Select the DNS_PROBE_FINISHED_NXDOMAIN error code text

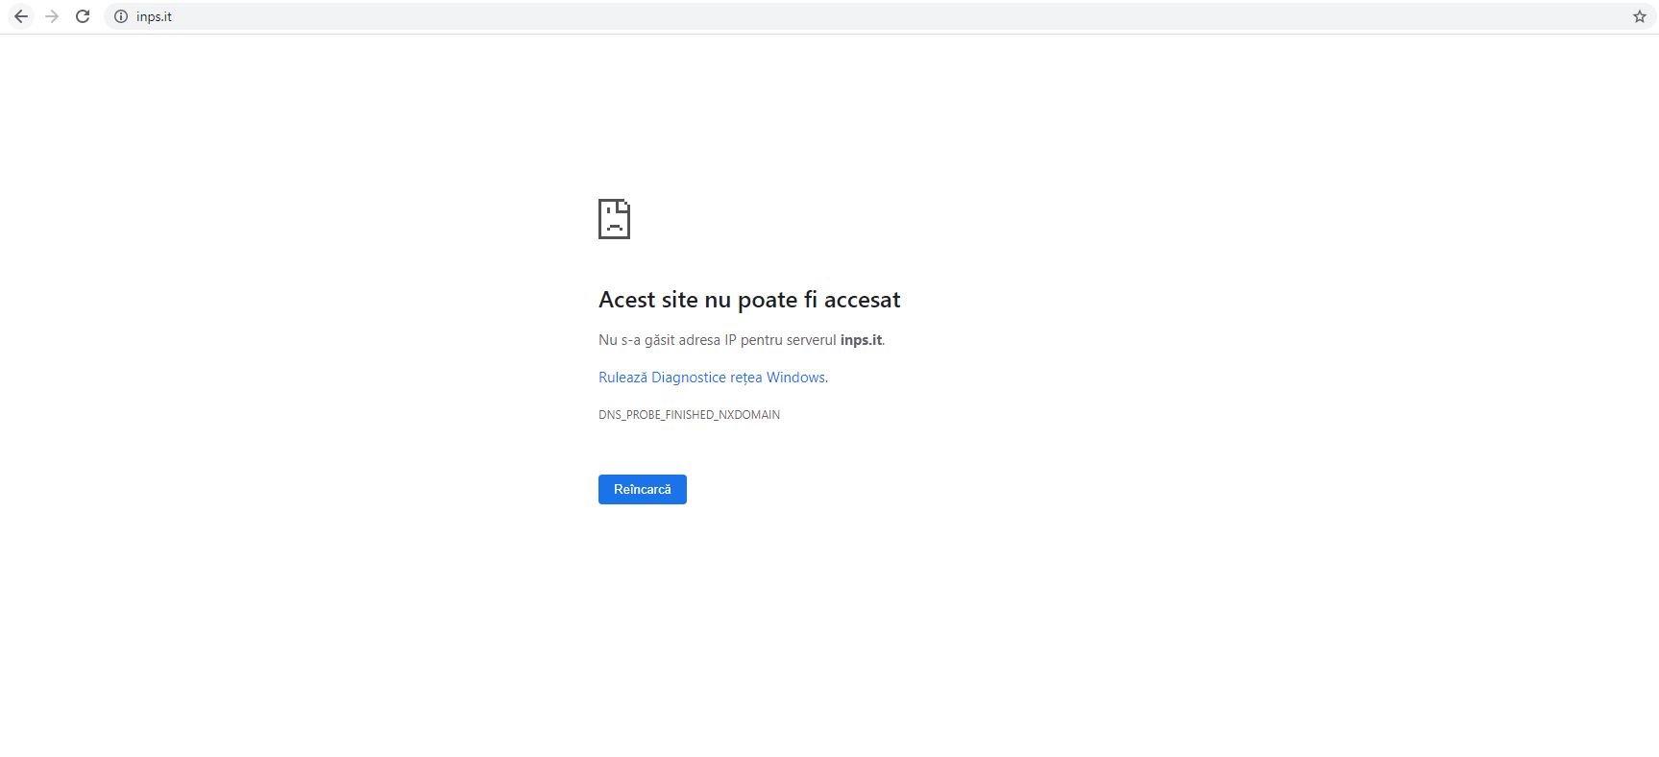click(689, 415)
